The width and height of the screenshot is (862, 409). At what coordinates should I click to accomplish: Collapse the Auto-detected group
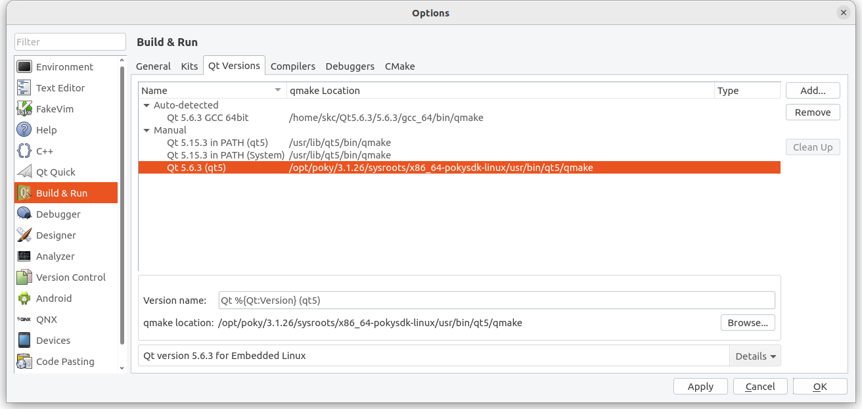coord(147,105)
